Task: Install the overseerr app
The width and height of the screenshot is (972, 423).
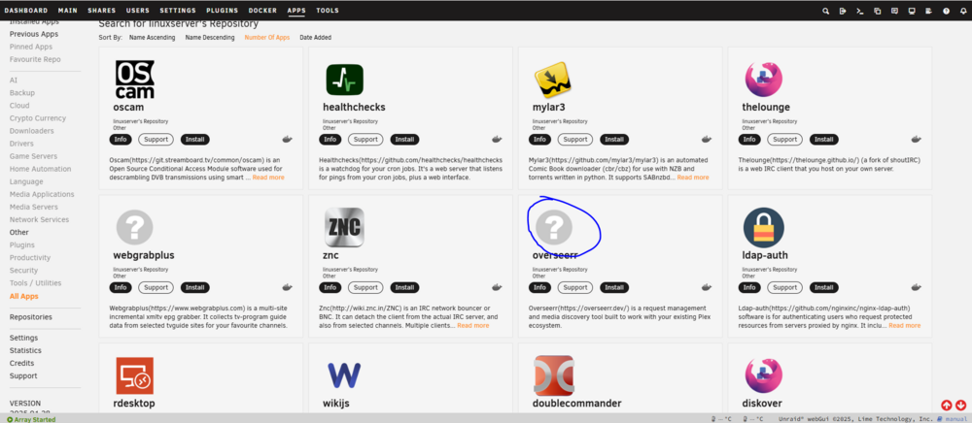Action: point(614,287)
